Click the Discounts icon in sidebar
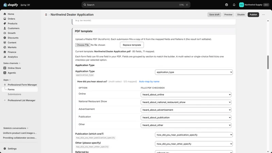 (x=5, y=38)
